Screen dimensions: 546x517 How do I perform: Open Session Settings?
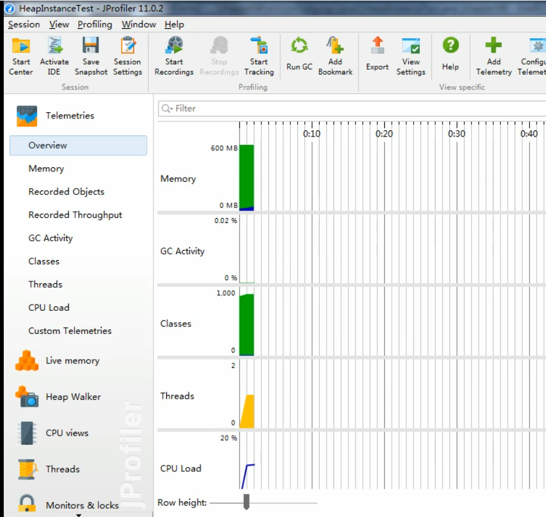[x=127, y=56]
